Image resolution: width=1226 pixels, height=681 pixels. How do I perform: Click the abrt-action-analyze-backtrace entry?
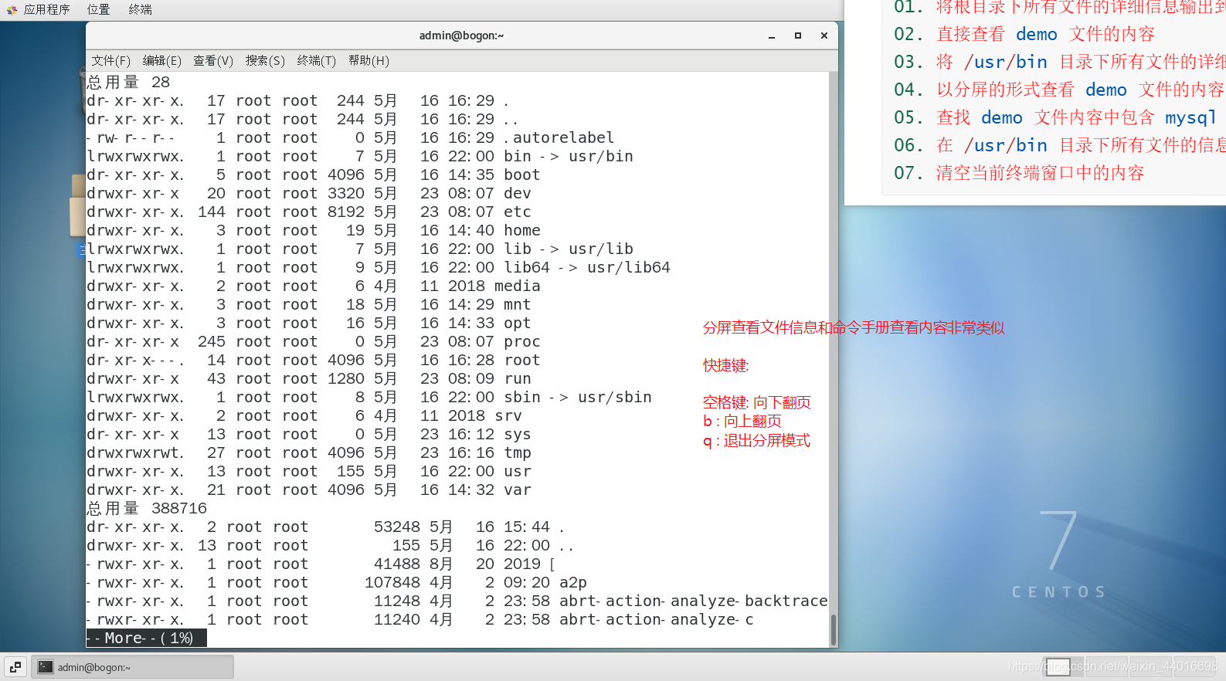(694, 601)
